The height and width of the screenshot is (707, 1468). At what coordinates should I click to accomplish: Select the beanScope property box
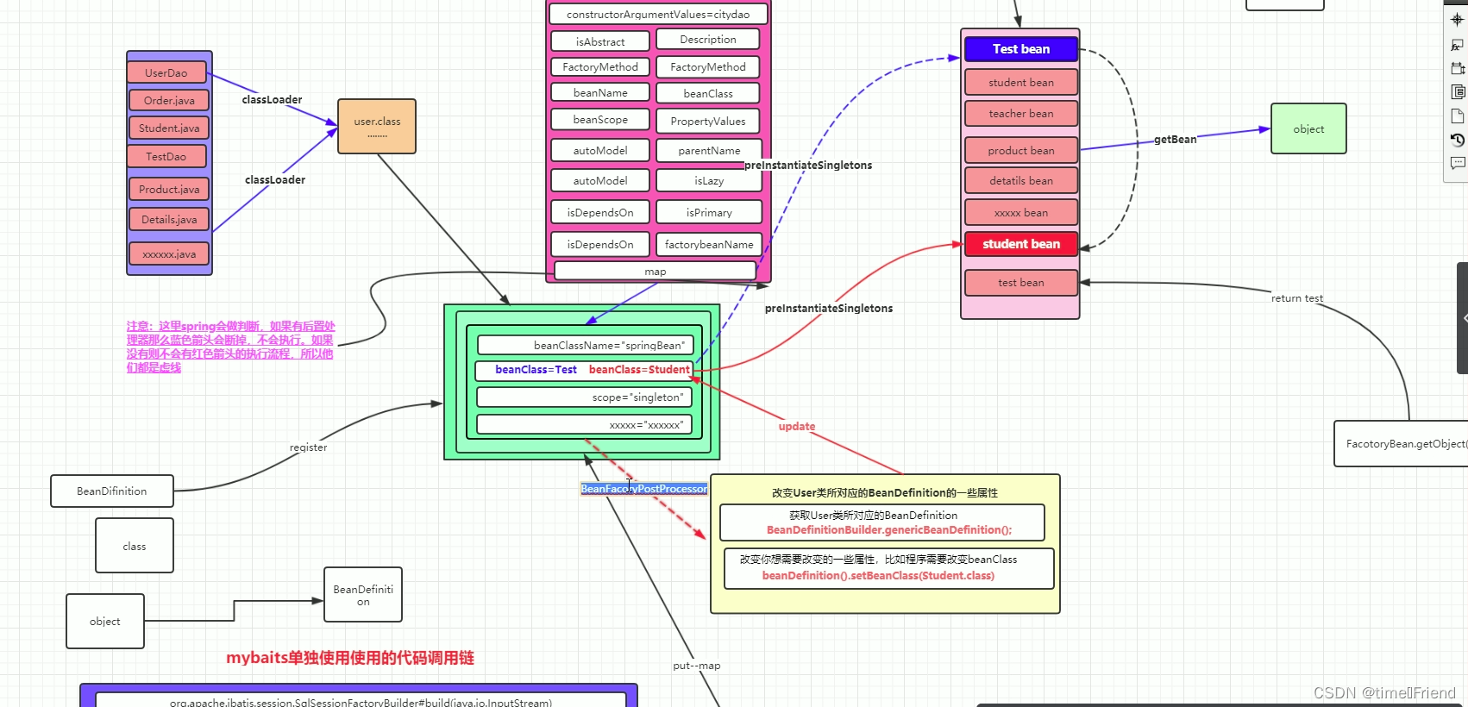click(600, 120)
